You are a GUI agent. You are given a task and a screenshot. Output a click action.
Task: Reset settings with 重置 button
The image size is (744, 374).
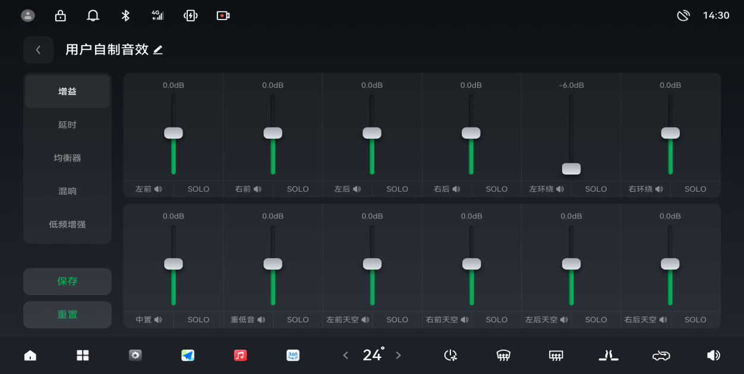pyautogui.click(x=67, y=315)
